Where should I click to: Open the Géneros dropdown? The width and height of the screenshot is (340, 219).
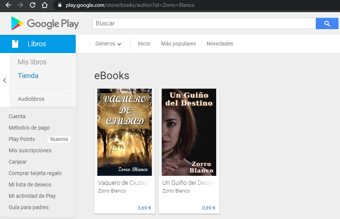point(108,44)
